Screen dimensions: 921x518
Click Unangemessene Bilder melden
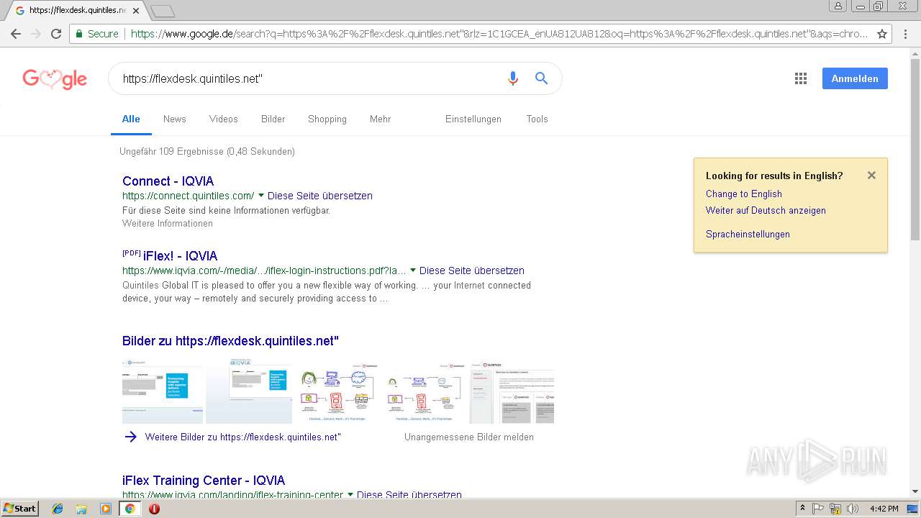tap(469, 437)
